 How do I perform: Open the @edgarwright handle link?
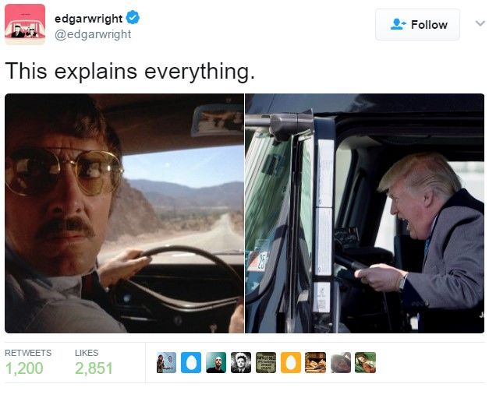(93, 34)
